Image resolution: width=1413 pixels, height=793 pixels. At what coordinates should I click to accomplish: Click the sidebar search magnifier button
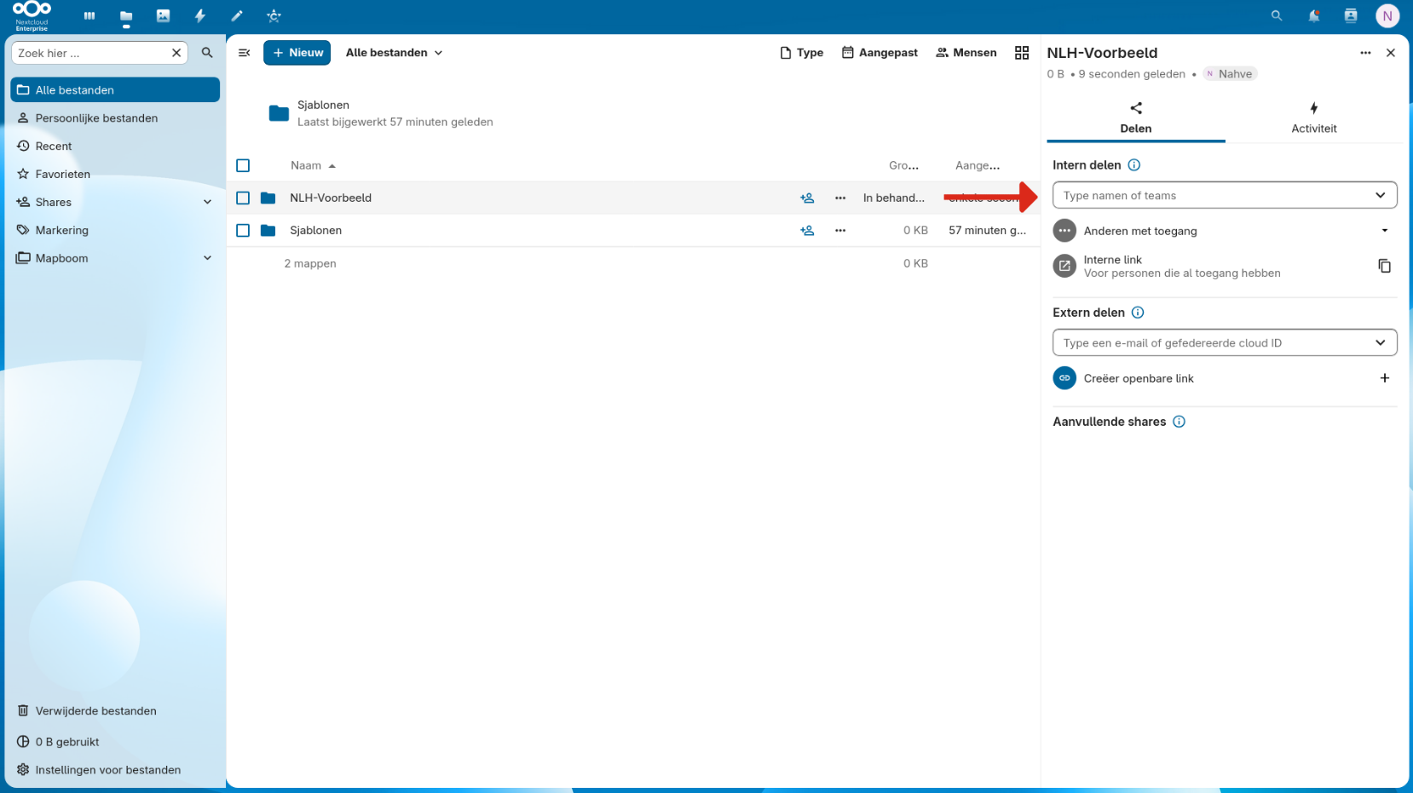pos(207,53)
